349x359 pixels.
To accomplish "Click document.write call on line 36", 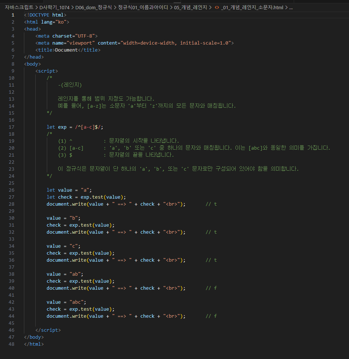I will [x=116, y=260].
